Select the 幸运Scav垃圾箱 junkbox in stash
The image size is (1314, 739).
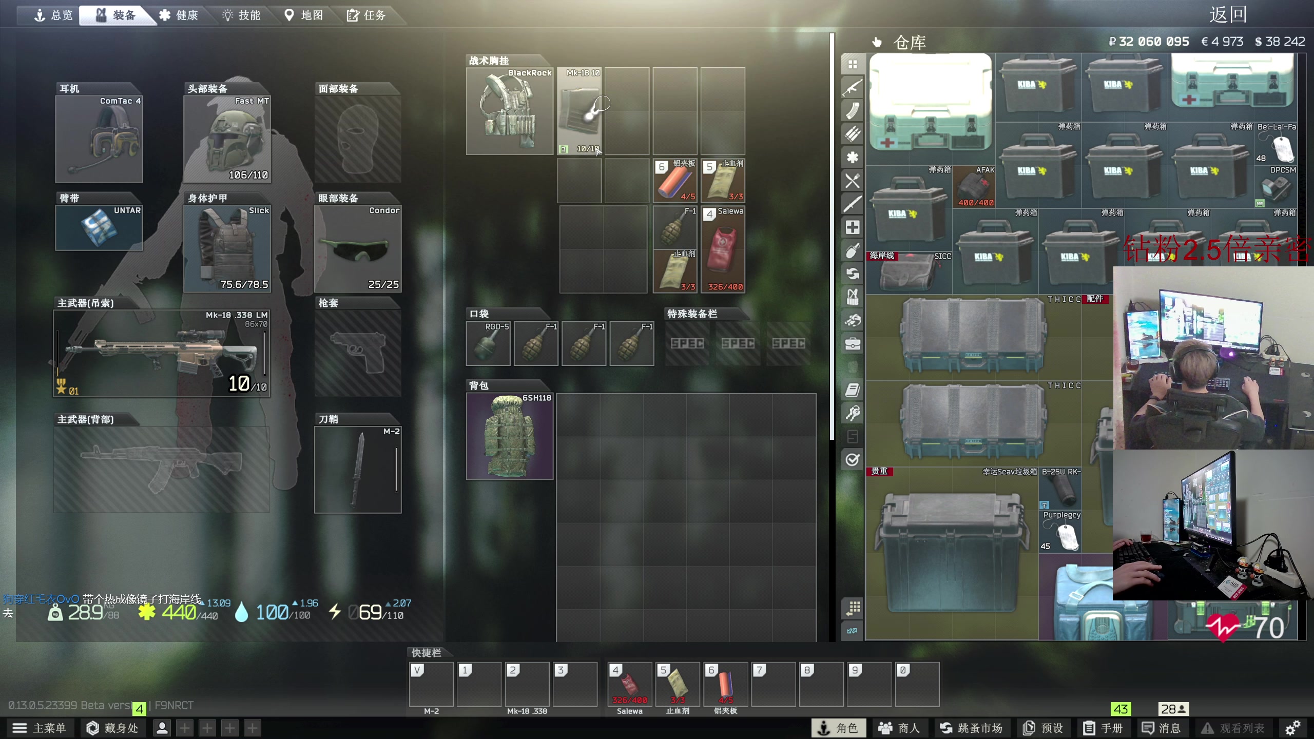tap(952, 553)
